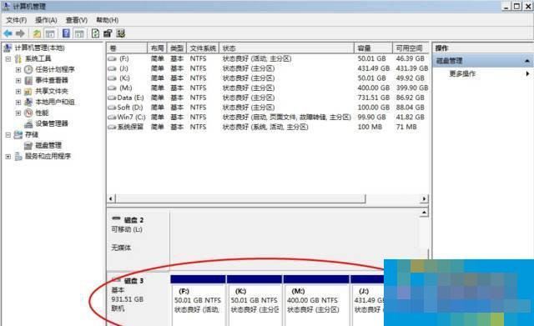Select the (J:) volume row
This screenshot has width=534, height=326.
coord(268,68)
